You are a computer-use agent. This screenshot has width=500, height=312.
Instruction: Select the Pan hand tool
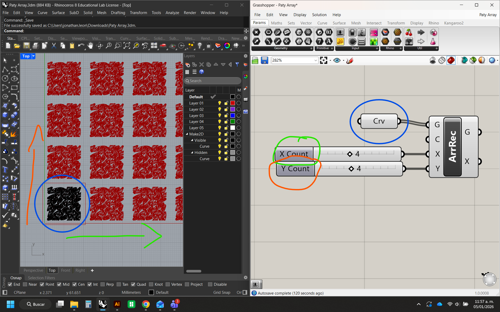(x=90, y=46)
